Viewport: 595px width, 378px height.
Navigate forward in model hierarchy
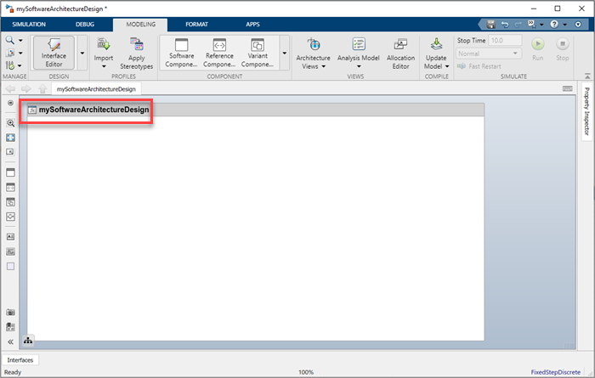click(26, 88)
